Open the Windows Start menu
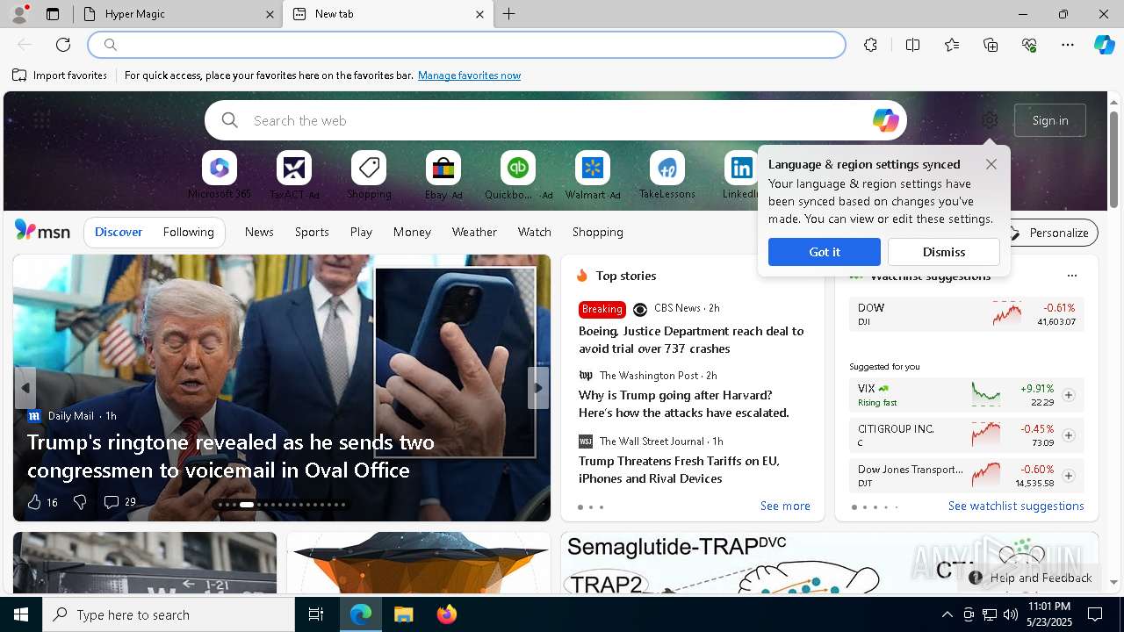 pyautogui.click(x=21, y=614)
